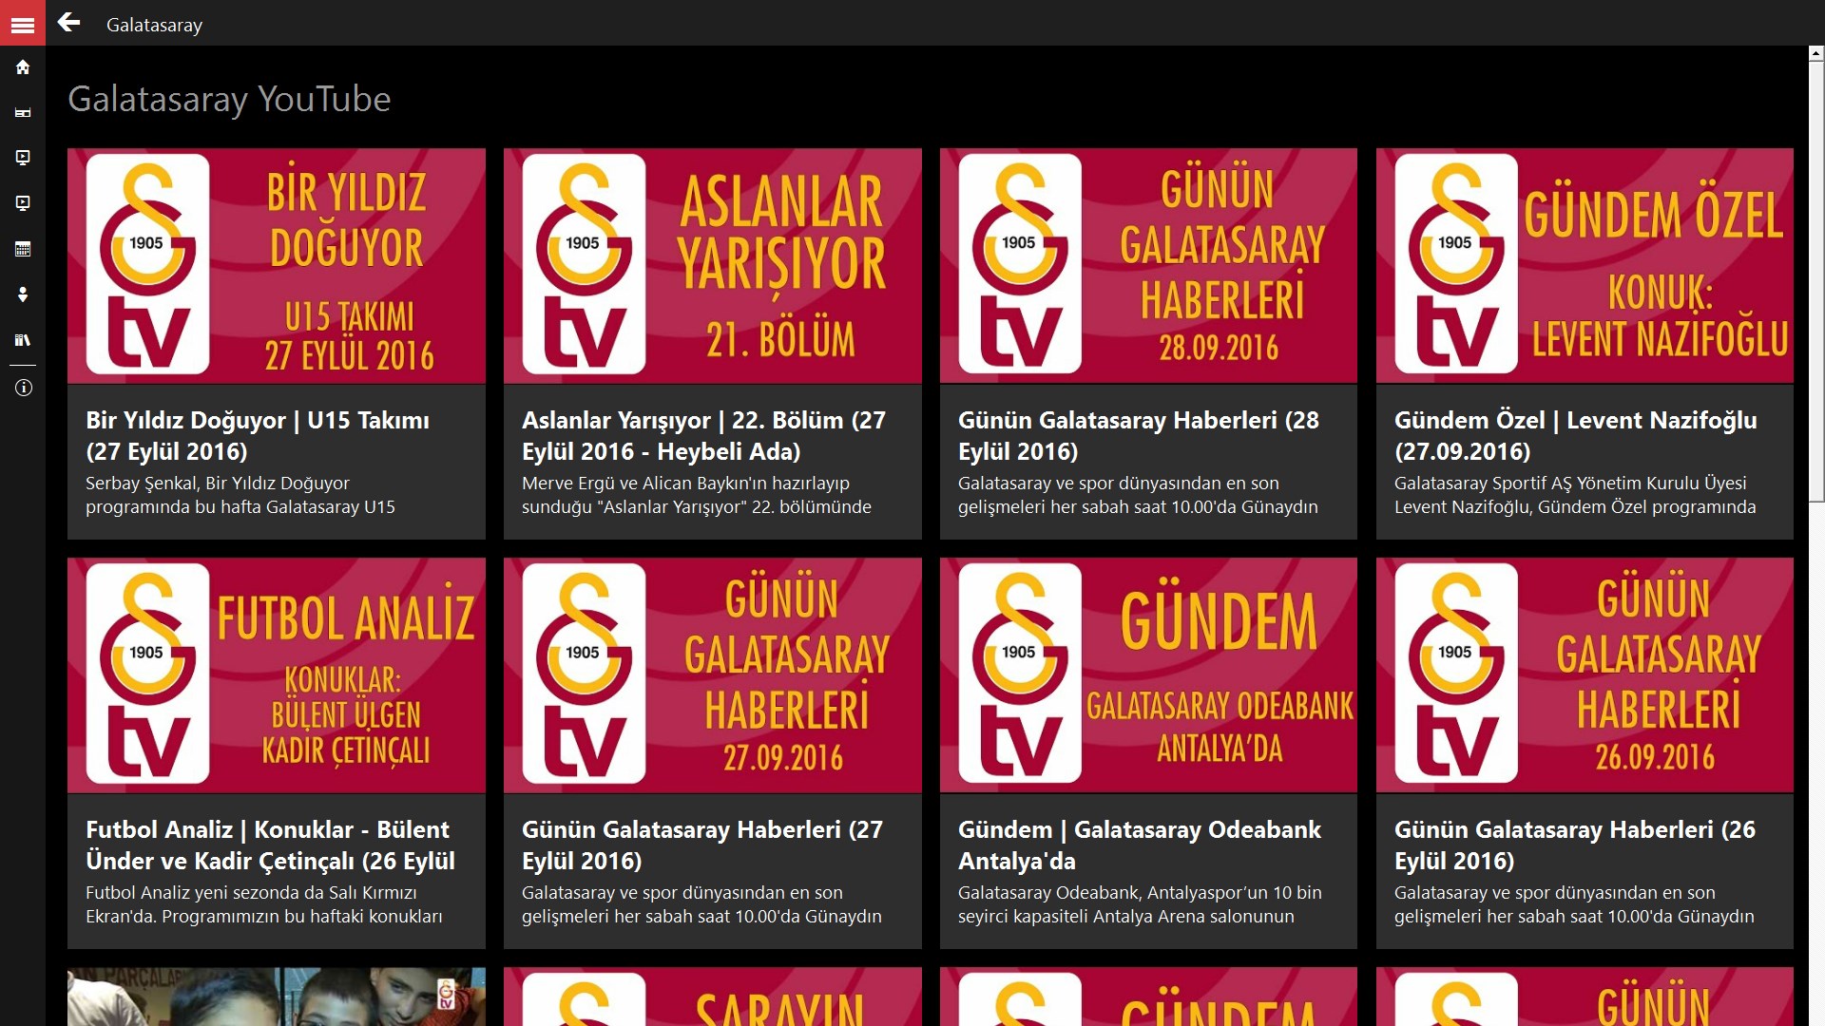Click title Günün Galatasaray Haberleri (26 Eylül 2016)
The height and width of the screenshot is (1026, 1825).
(x=1574, y=845)
